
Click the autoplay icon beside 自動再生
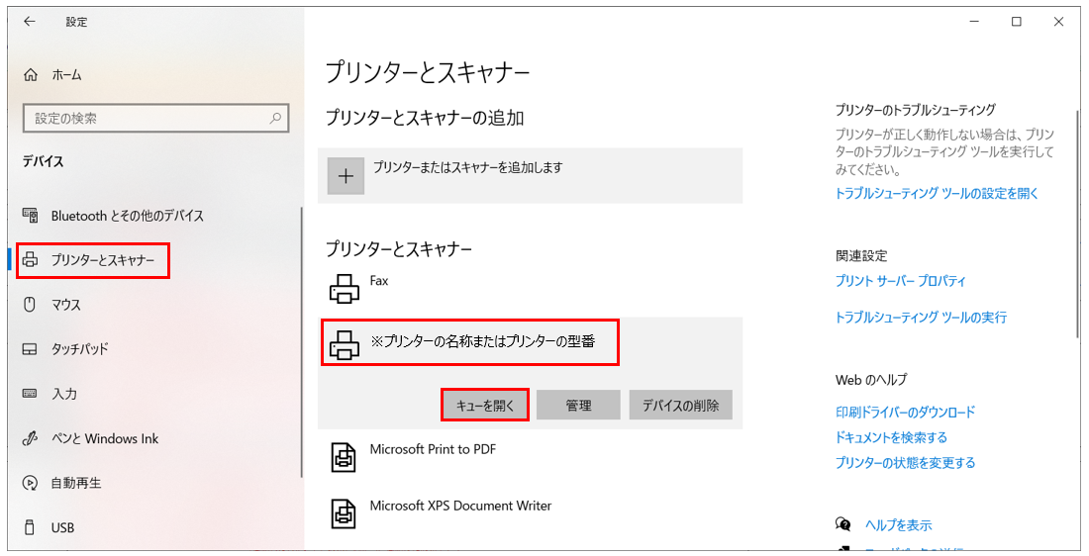pyautogui.click(x=30, y=483)
